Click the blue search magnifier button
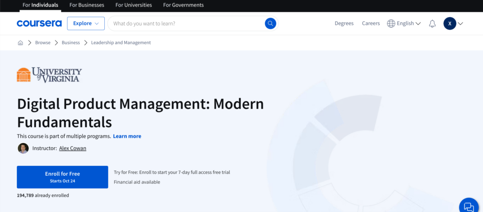483x212 pixels. [270, 24]
